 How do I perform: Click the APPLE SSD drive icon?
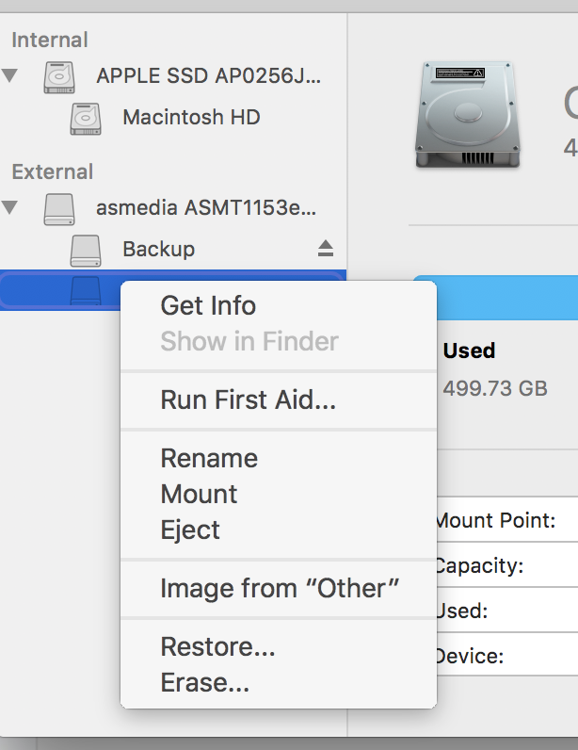click(x=59, y=76)
